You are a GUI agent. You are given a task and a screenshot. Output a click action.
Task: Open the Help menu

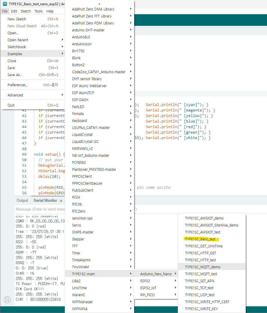click(50, 11)
